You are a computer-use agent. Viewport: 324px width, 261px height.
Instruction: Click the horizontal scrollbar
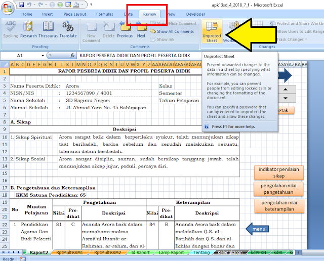(x=312, y=252)
